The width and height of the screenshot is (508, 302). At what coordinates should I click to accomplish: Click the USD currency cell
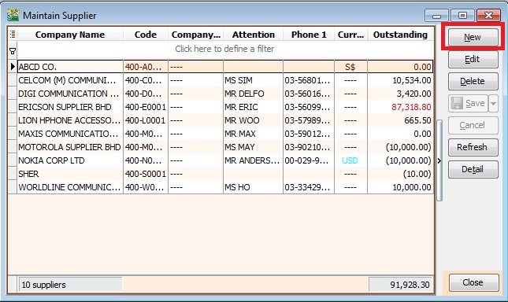[x=350, y=160]
